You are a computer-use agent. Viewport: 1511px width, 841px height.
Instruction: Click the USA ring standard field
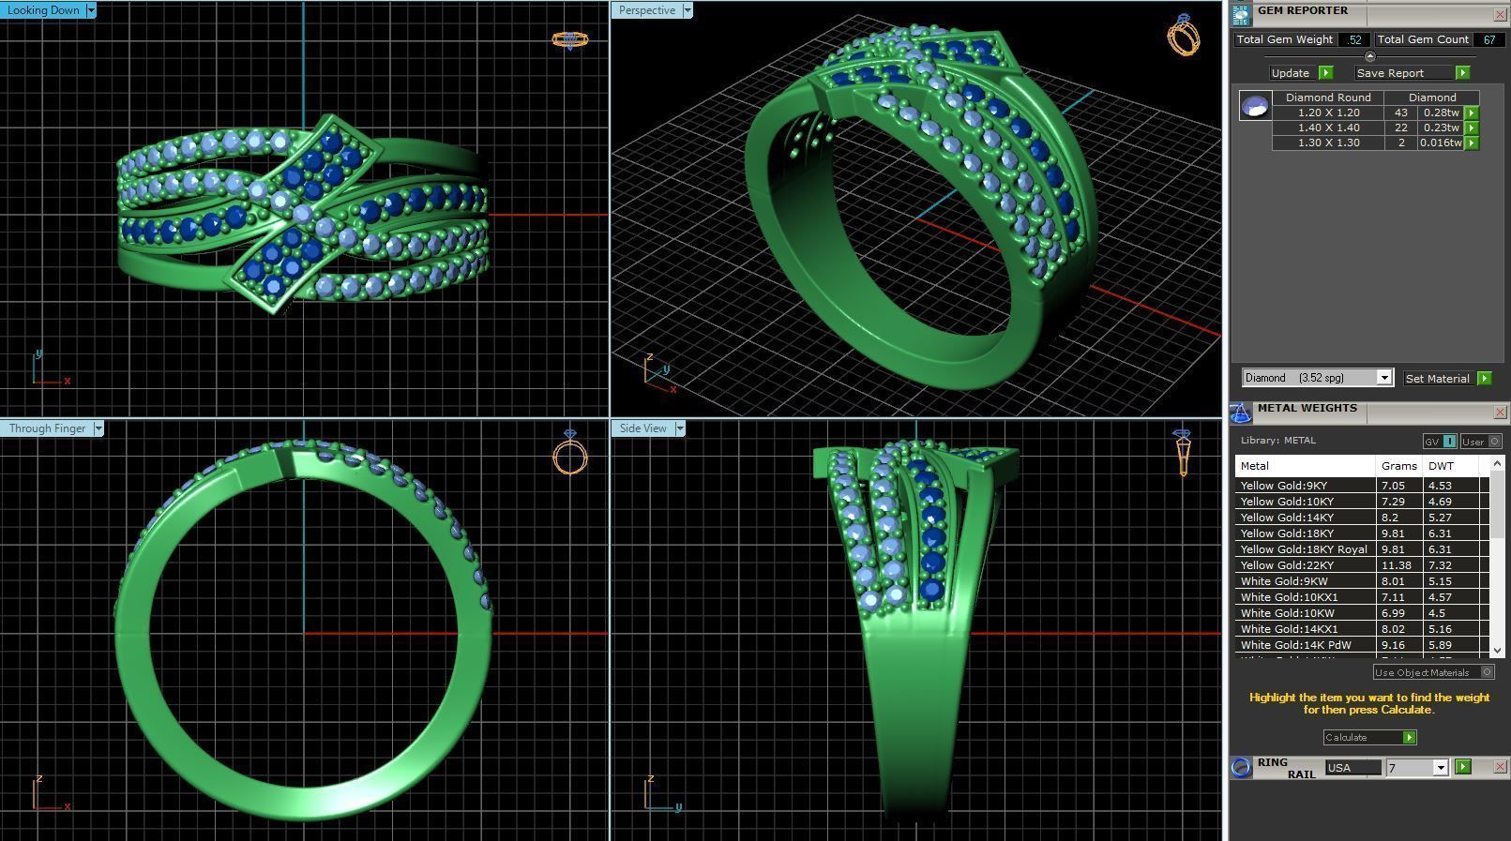tap(1352, 768)
